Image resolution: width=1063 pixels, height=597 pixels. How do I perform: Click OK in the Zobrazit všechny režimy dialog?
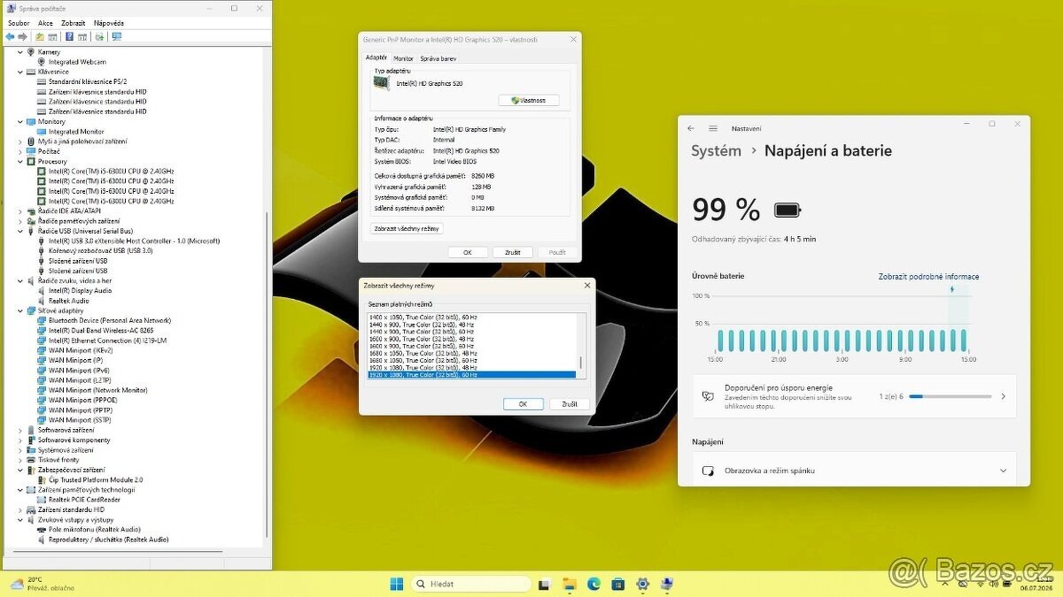523,403
